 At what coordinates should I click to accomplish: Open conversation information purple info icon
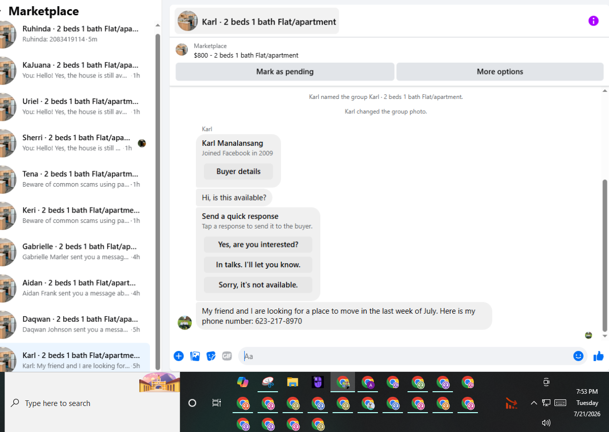tap(593, 21)
